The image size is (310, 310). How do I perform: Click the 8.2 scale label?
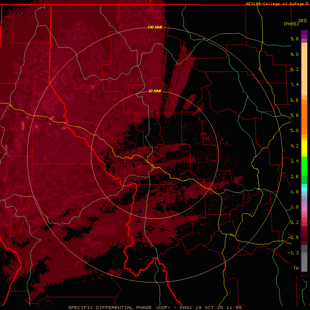294,69
